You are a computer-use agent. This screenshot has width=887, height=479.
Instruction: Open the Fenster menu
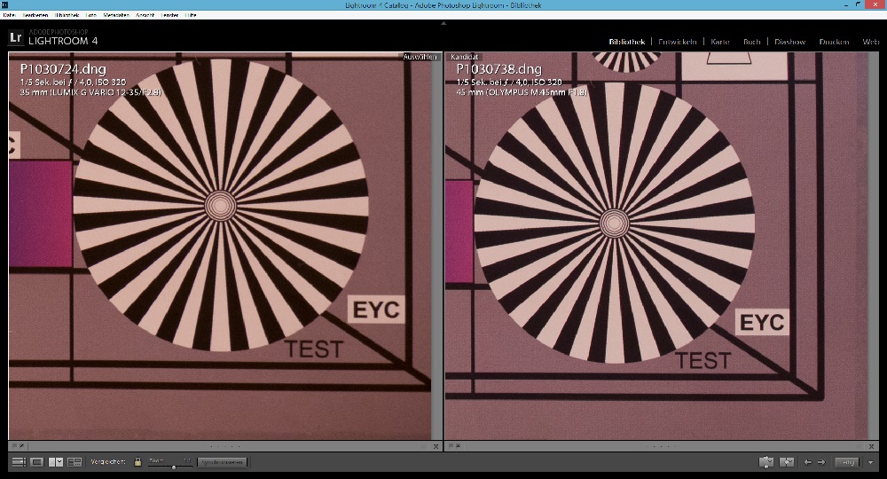[169, 15]
